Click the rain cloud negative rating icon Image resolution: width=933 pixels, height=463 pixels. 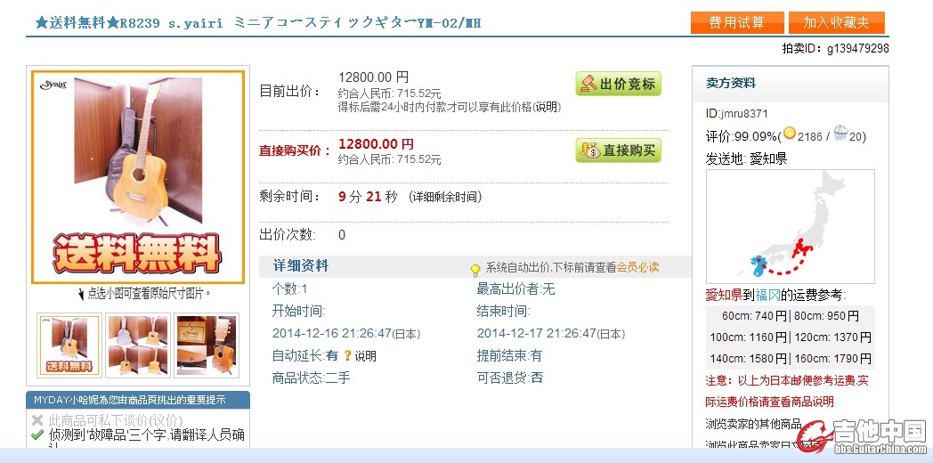840,133
